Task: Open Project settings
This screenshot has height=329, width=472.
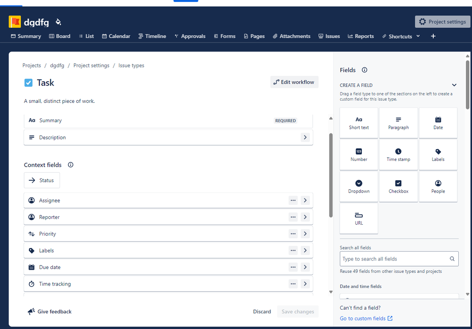Action: (443, 22)
